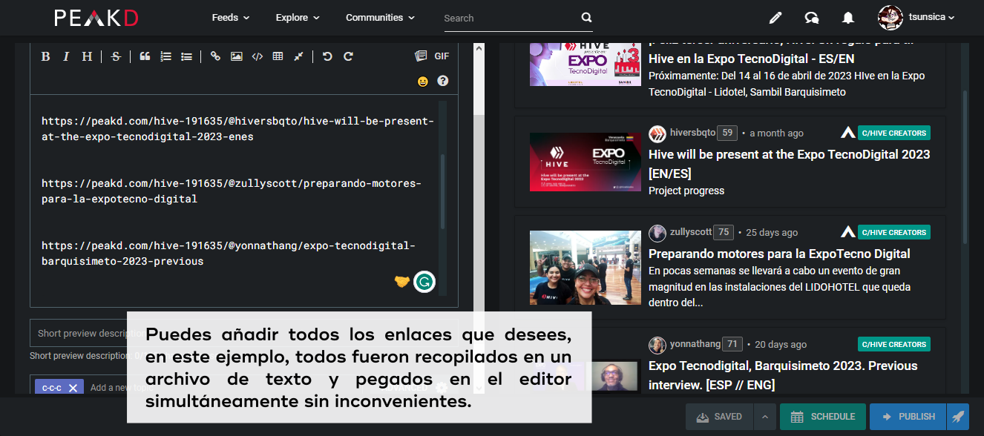Insert a bulleted list
Viewport: 984px width, 436px height.
186,56
